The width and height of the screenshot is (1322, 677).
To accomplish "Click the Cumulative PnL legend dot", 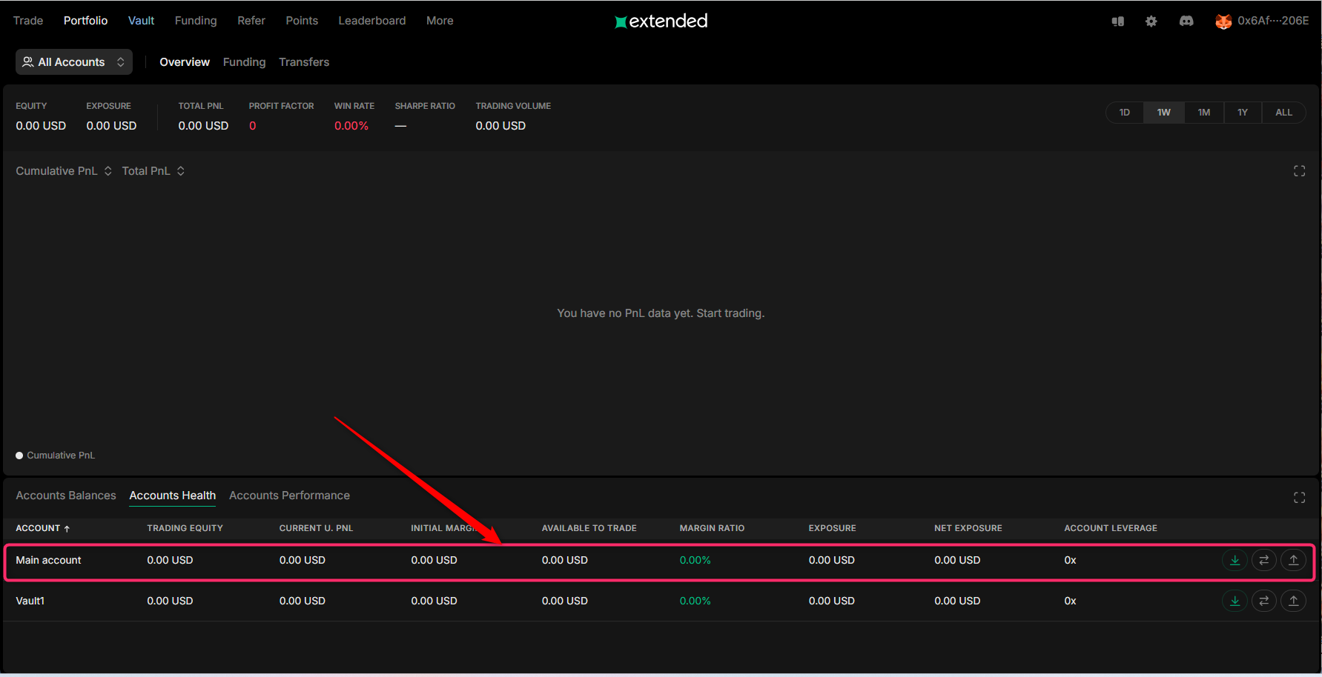I will (19, 456).
